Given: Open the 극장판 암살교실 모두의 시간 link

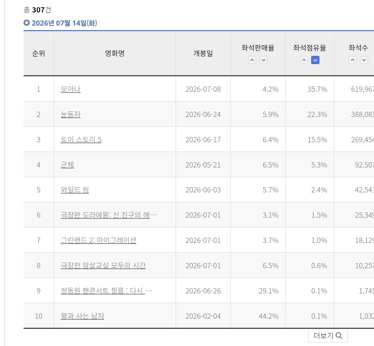Looking at the screenshot, I should [x=103, y=266].
